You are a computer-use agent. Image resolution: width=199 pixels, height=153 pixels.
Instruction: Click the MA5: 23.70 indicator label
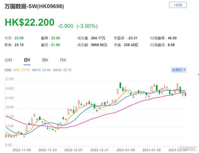21,70
